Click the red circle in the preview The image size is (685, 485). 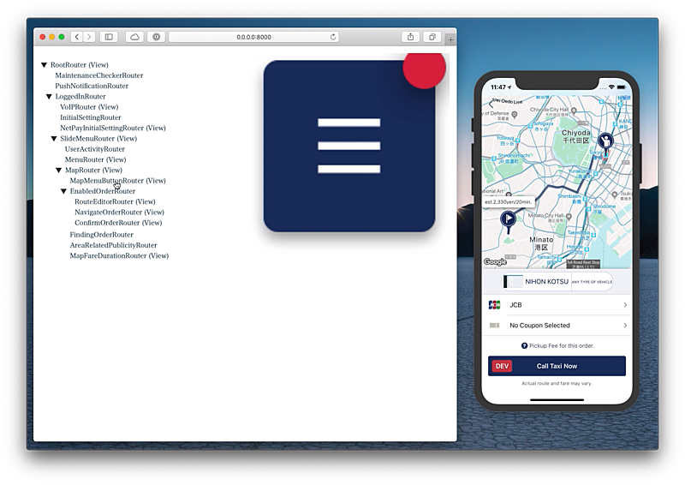point(424,70)
